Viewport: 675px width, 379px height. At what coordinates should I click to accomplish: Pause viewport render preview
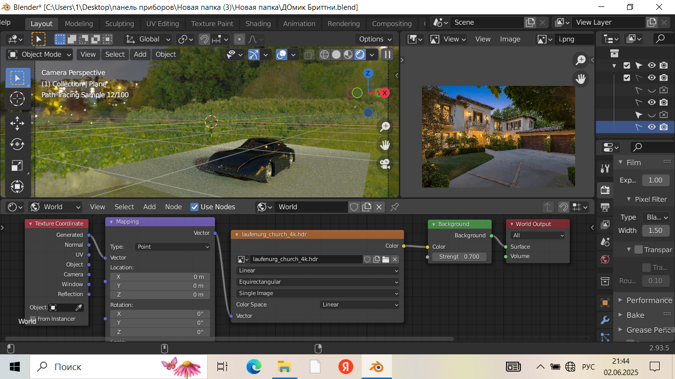click(x=387, y=55)
